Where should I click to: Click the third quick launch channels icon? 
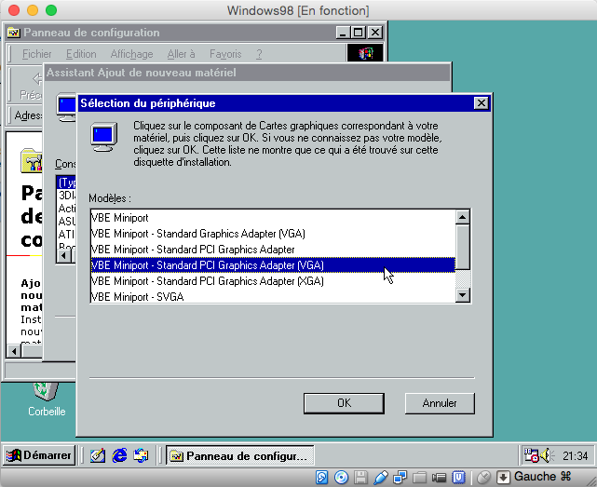141,455
